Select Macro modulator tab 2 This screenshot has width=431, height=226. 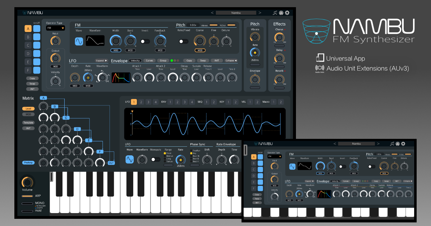(x=281, y=102)
